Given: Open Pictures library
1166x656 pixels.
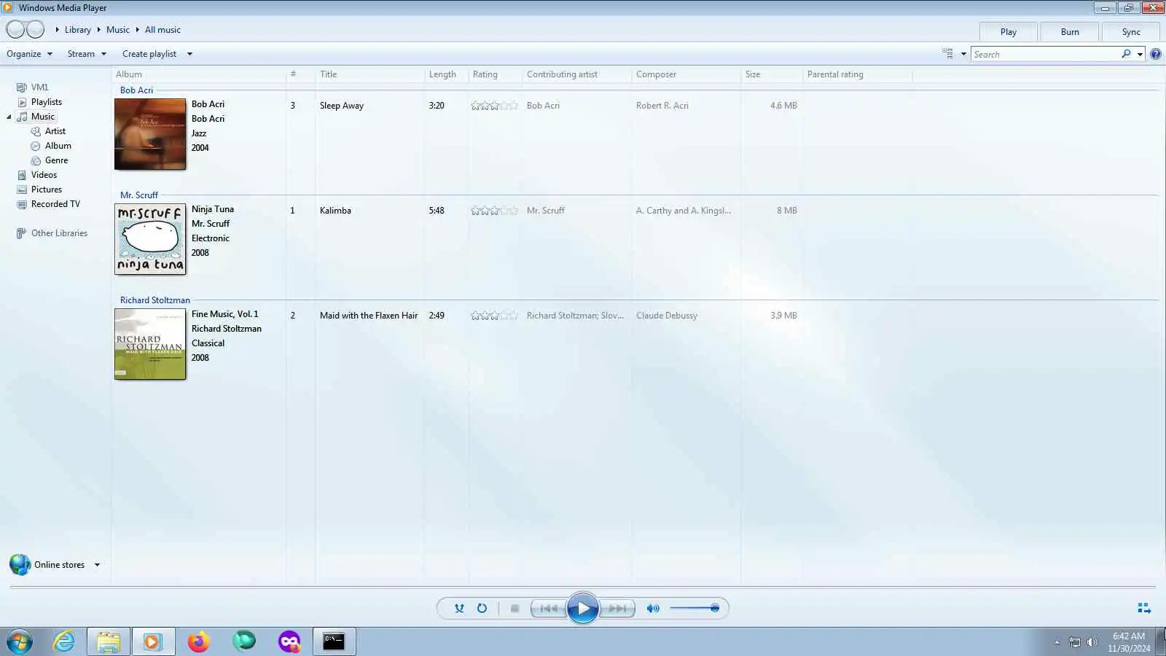Looking at the screenshot, I should (x=39, y=190).
